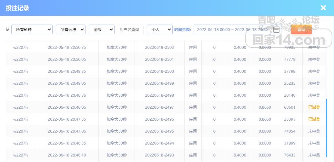Close the 投注记录 dialog with the X icon

tap(323, 8)
